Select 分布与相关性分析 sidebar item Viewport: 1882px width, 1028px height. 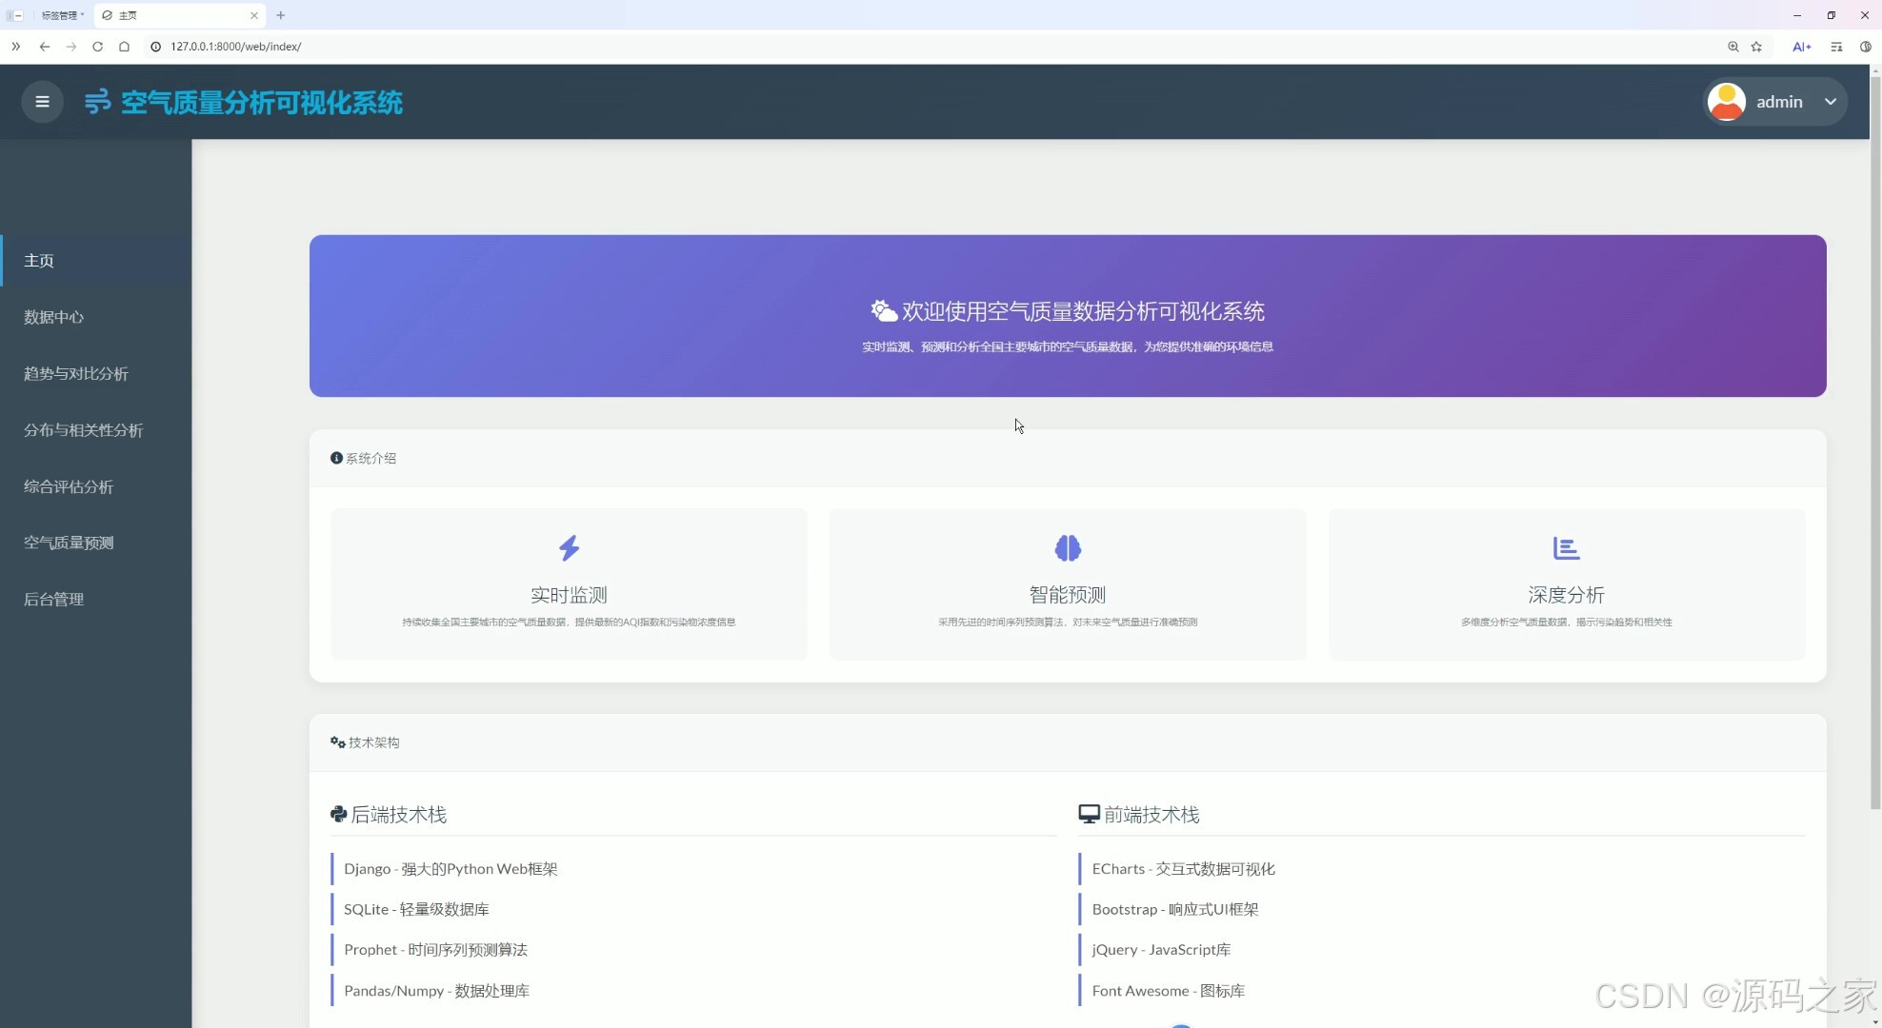[84, 430]
